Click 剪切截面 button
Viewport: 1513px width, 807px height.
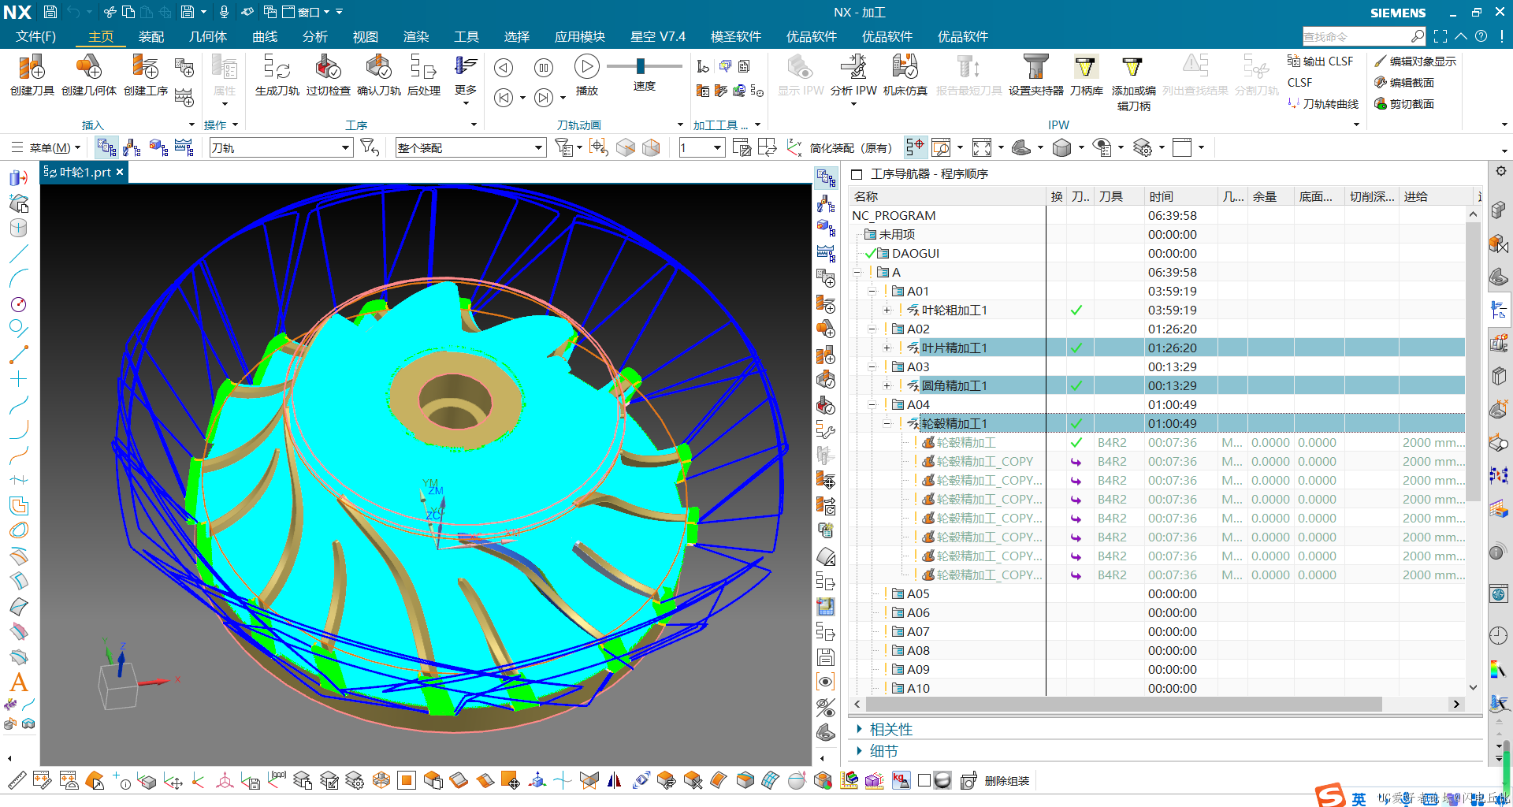click(1404, 103)
